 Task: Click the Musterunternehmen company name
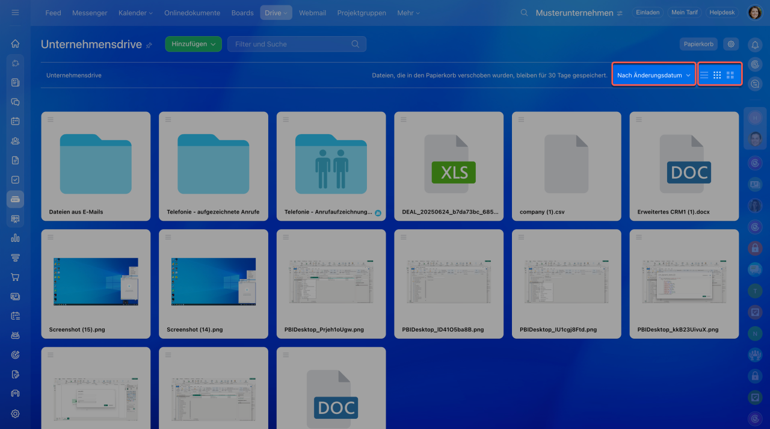pos(574,13)
